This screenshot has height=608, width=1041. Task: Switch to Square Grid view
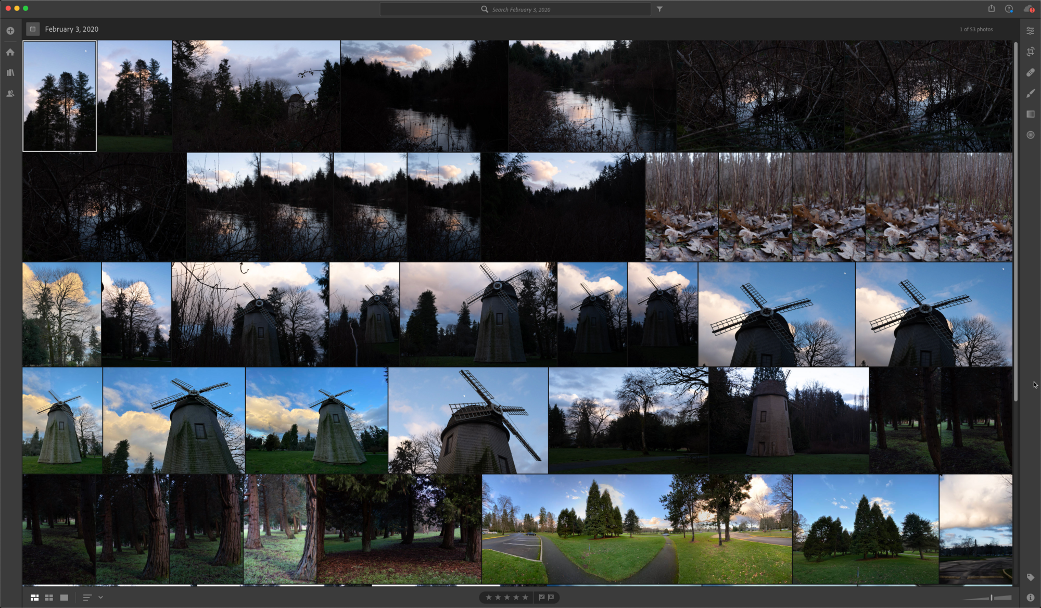[49, 598]
